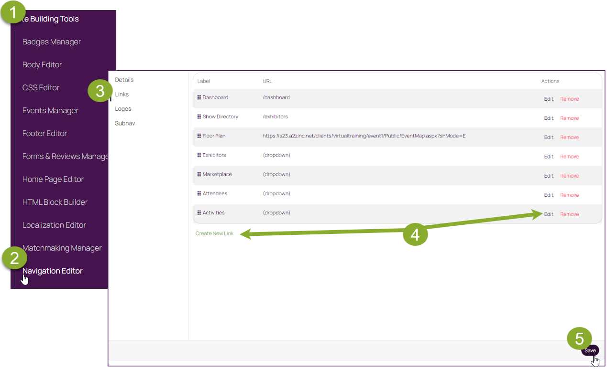Edit the Attendees dropdown link
This screenshot has width=607, height=369.
[549, 195]
